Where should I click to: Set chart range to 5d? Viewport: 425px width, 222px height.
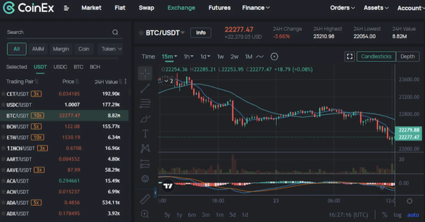[x=232, y=215]
